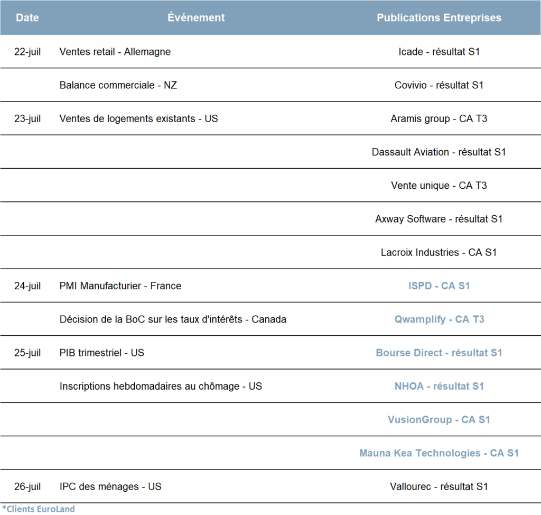Screen dimensions: 541x515
Task: Click Icade - résultat S1 entry
Action: pyautogui.click(x=439, y=51)
